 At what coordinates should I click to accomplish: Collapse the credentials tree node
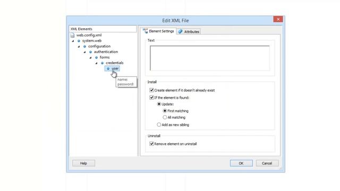click(97, 63)
